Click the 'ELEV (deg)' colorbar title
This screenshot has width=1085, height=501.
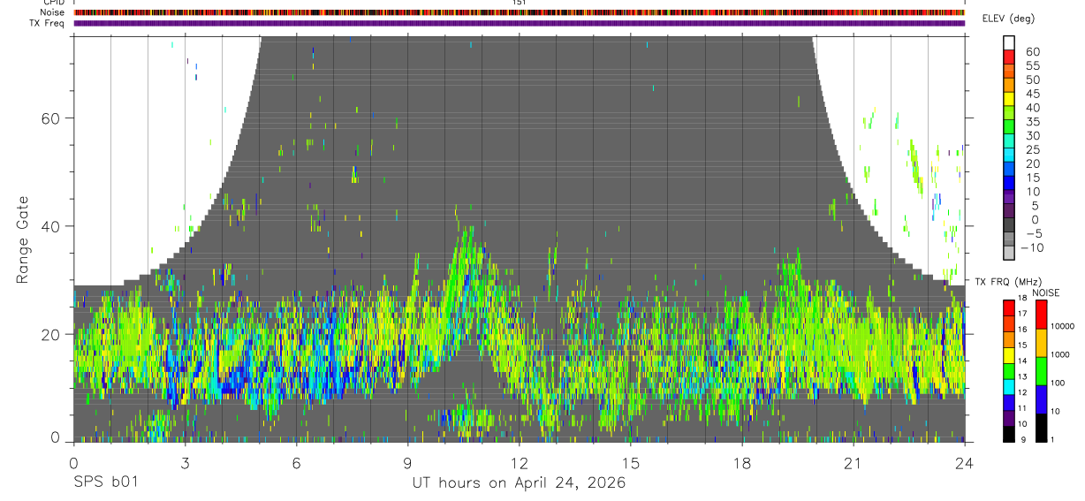(x=1008, y=19)
